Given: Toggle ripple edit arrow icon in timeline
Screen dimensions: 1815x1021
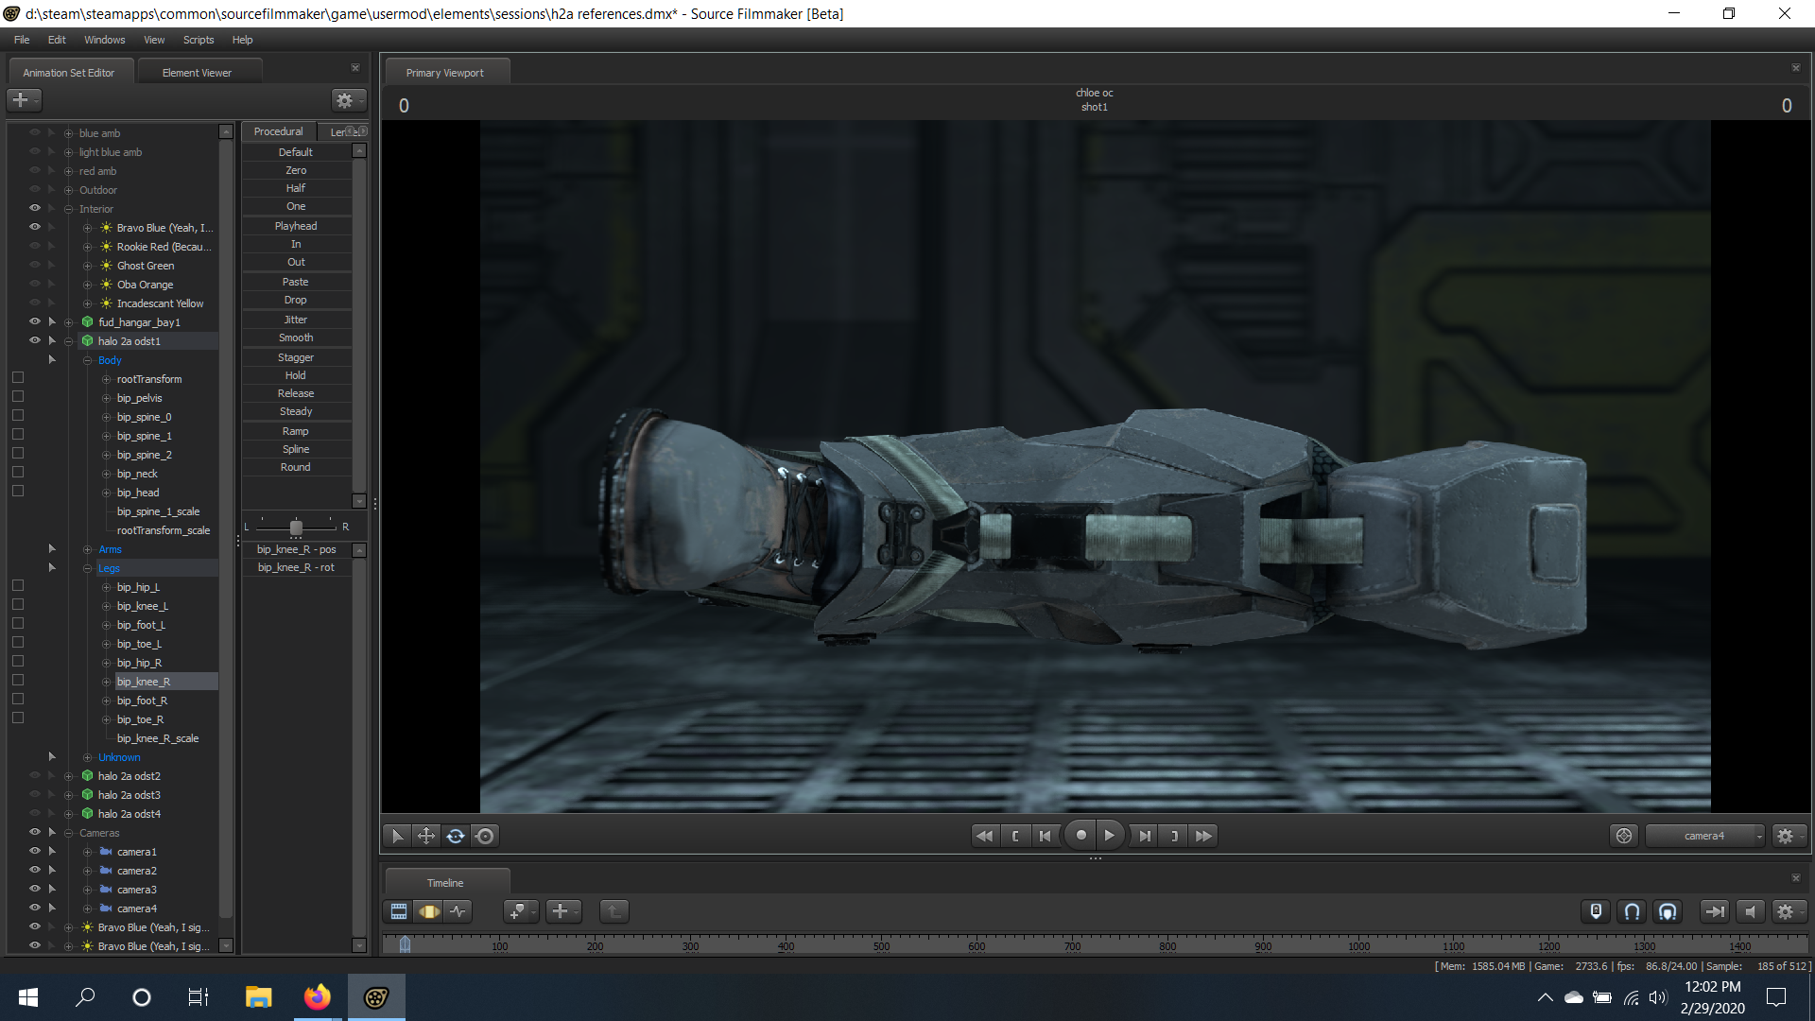Looking at the screenshot, I should (x=1714, y=911).
